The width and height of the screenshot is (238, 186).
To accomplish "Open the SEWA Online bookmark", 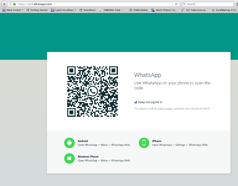I will 138,10.
